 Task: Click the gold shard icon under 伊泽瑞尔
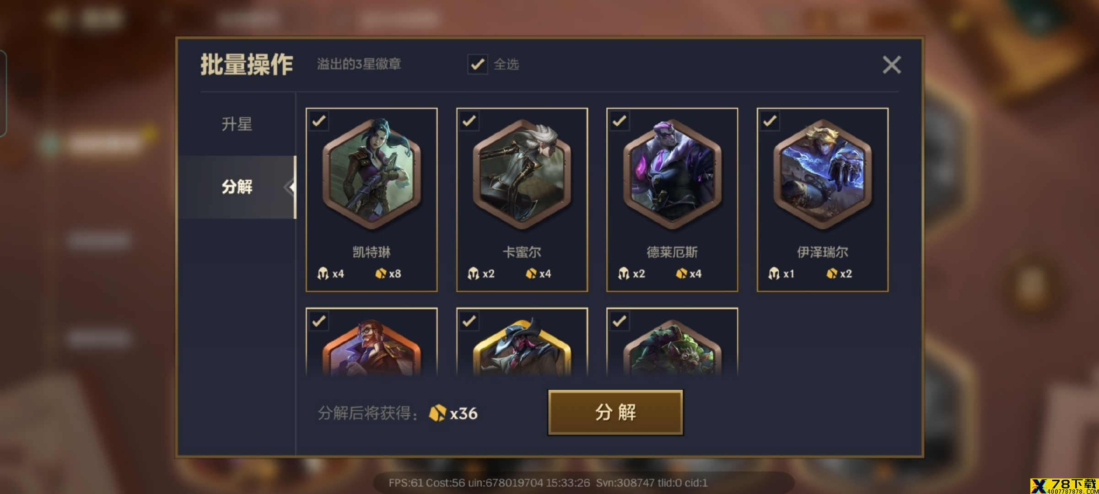pyautogui.click(x=831, y=274)
